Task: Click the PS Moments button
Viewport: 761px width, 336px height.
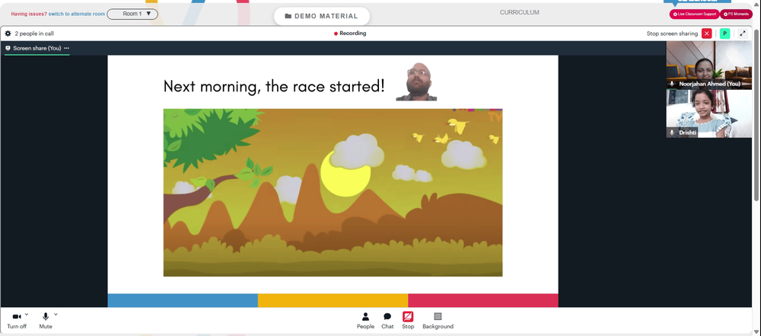Action: 736,14
